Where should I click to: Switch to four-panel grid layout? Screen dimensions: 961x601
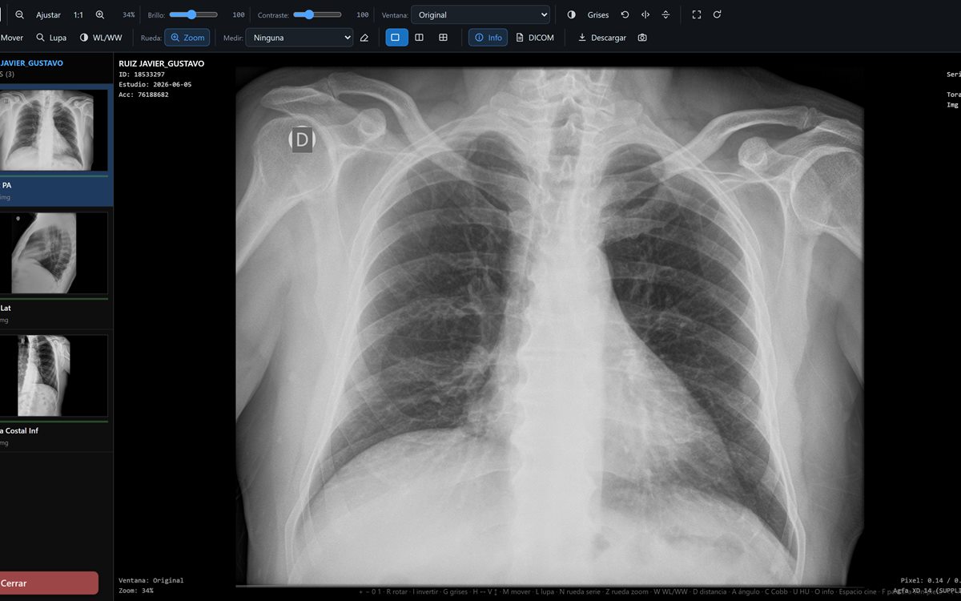(443, 38)
